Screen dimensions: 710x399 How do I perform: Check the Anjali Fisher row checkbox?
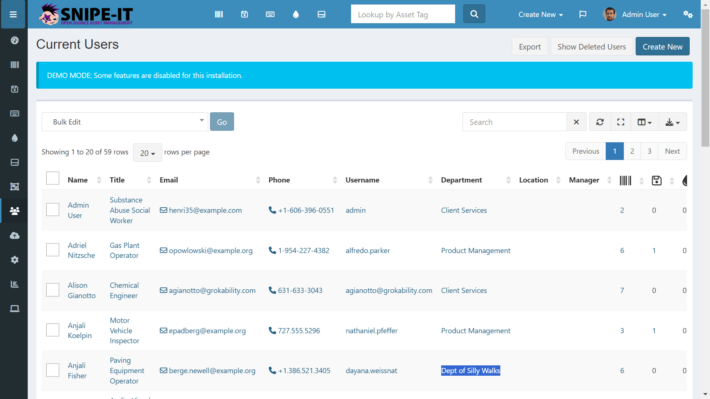pos(53,370)
